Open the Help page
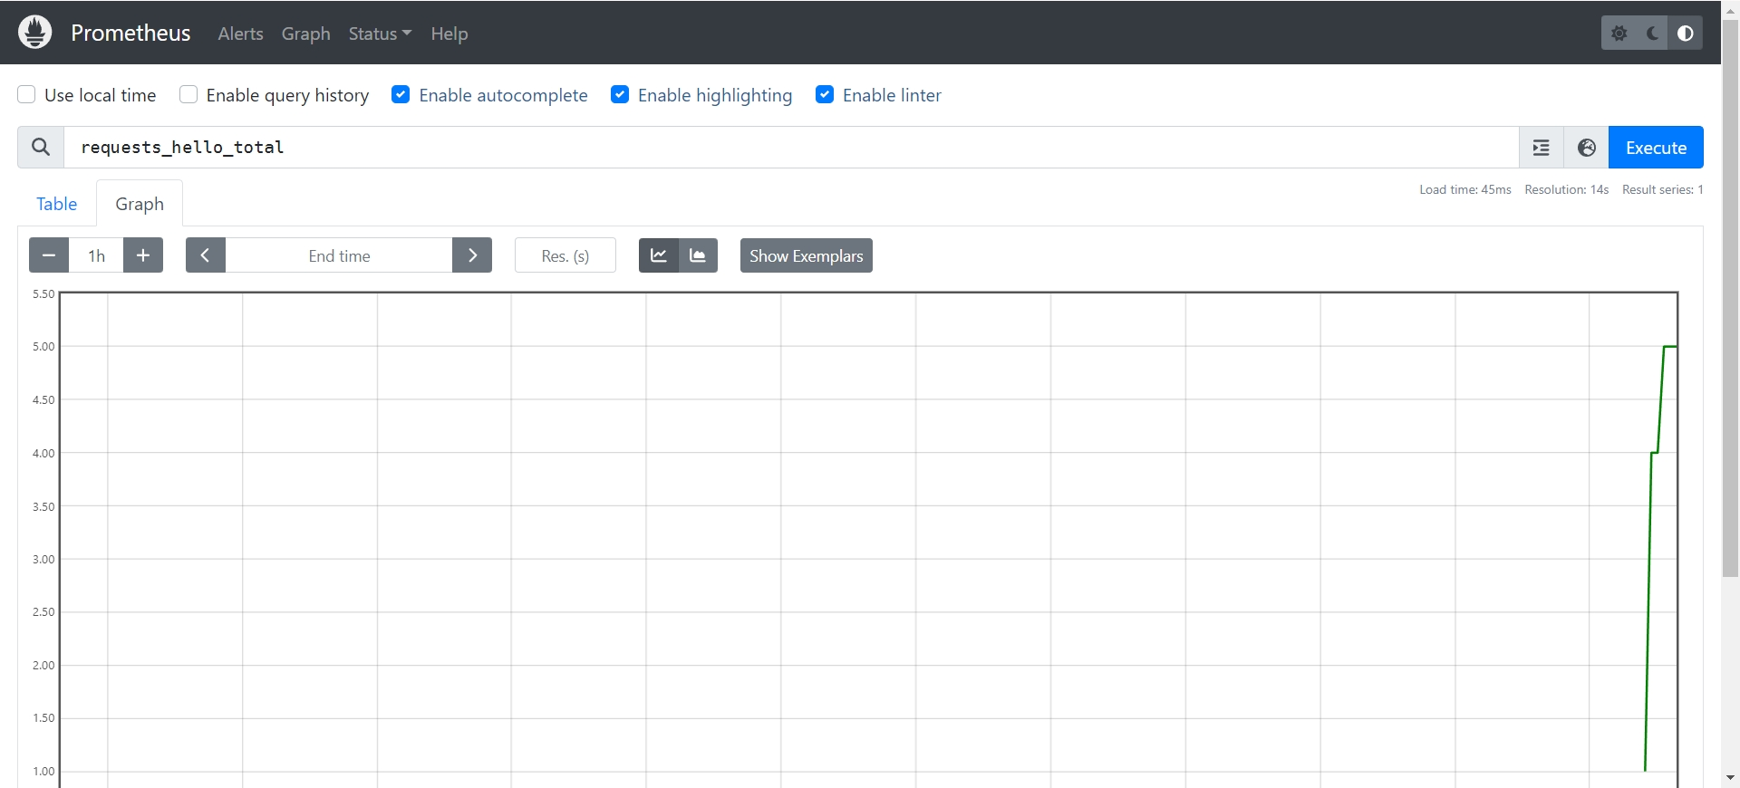The width and height of the screenshot is (1740, 788). click(449, 34)
